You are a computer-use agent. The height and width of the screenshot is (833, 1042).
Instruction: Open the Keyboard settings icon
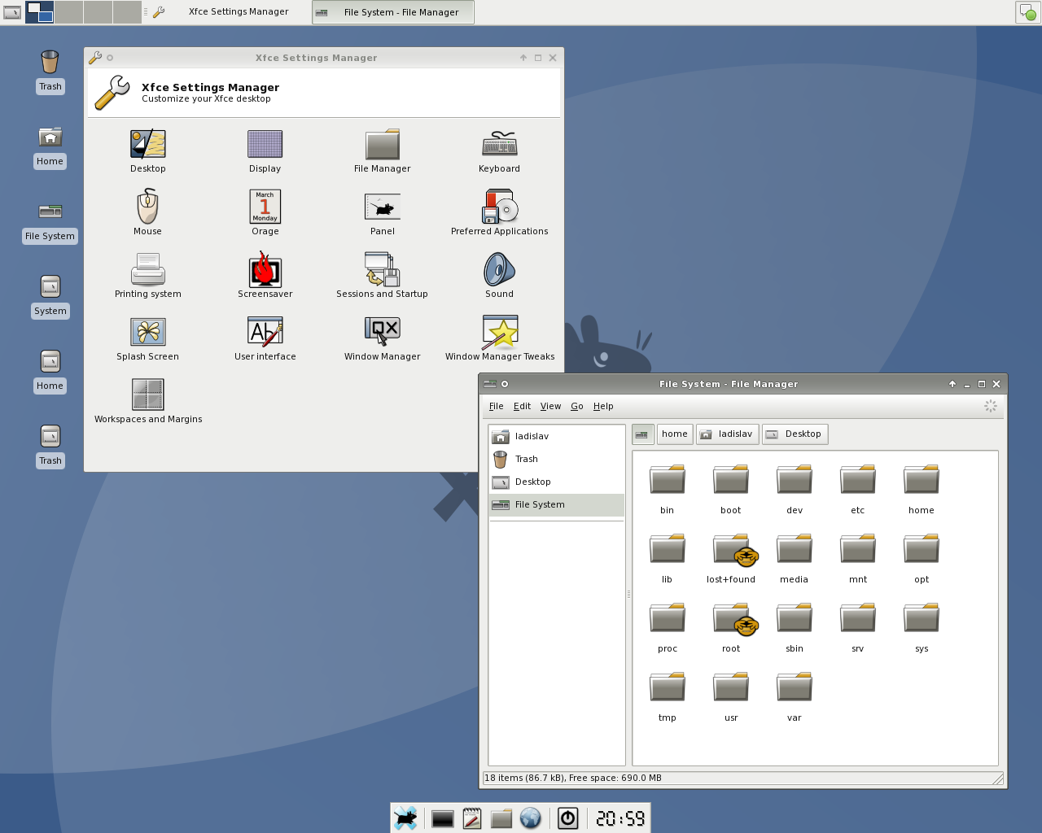tap(500, 151)
